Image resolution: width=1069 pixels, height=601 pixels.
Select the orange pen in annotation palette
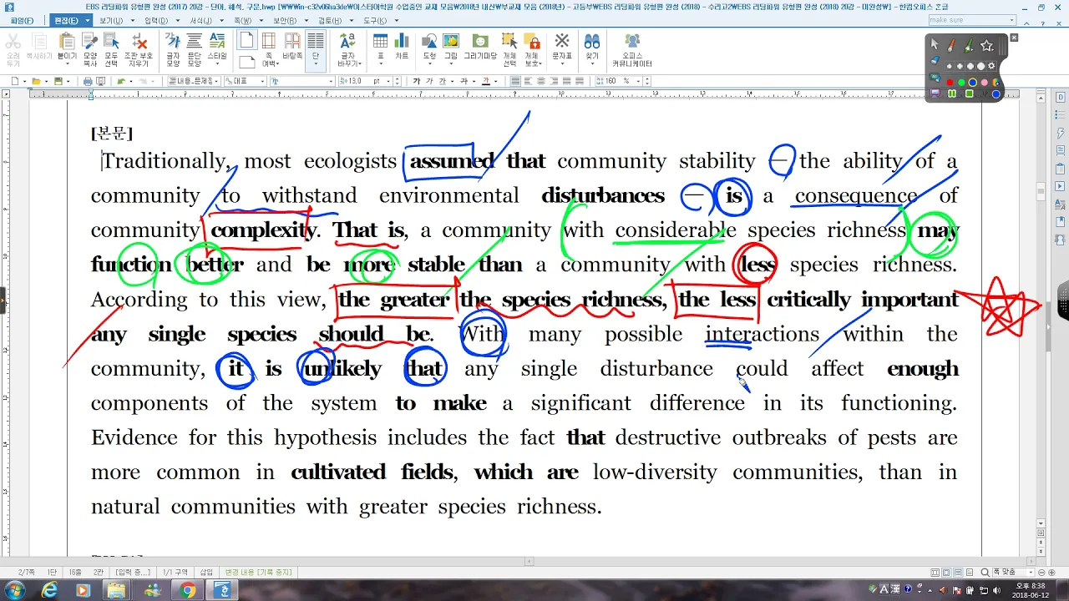pos(951,45)
